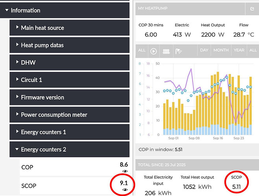Collapse the Energy counters 2 section
259x196 pixels.
click(x=70, y=149)
